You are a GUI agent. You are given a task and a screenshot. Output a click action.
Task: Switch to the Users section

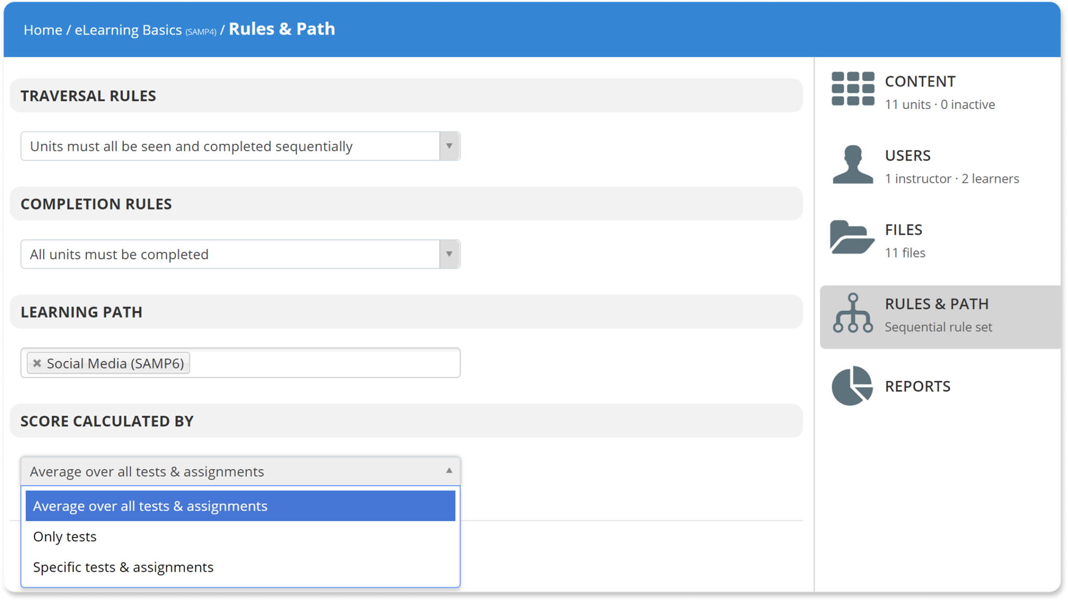[907, 155]
